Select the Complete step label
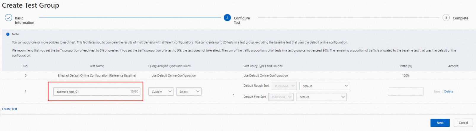 tap(460, 18)
